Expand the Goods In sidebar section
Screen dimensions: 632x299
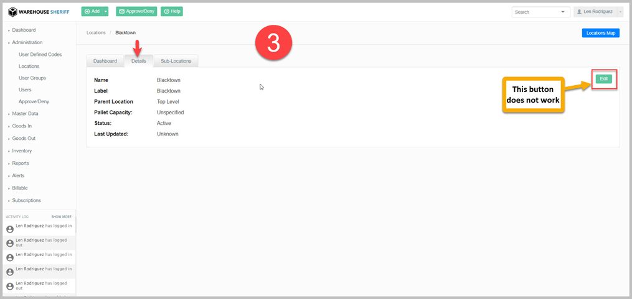click(x=22, y=126)
